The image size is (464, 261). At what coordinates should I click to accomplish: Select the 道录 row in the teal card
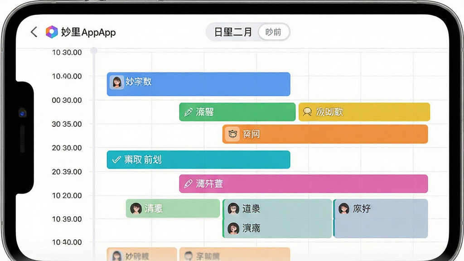pos(277,208)
